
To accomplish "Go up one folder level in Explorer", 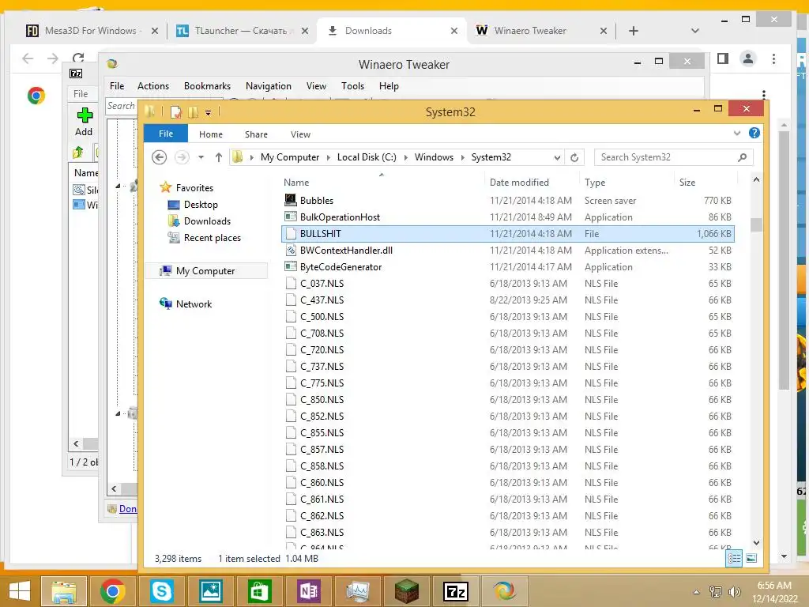I will (219, 157).
